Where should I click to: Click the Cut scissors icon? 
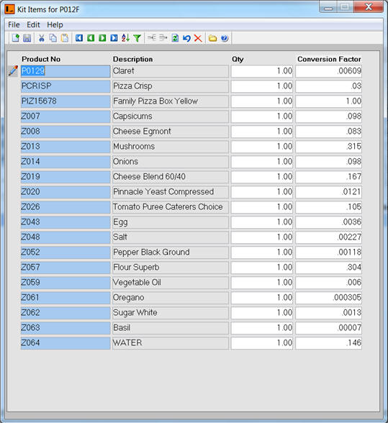[41, 38]
